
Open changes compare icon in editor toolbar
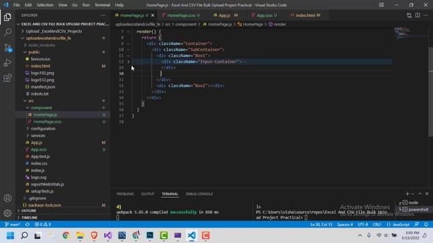(x=409, y=16)
